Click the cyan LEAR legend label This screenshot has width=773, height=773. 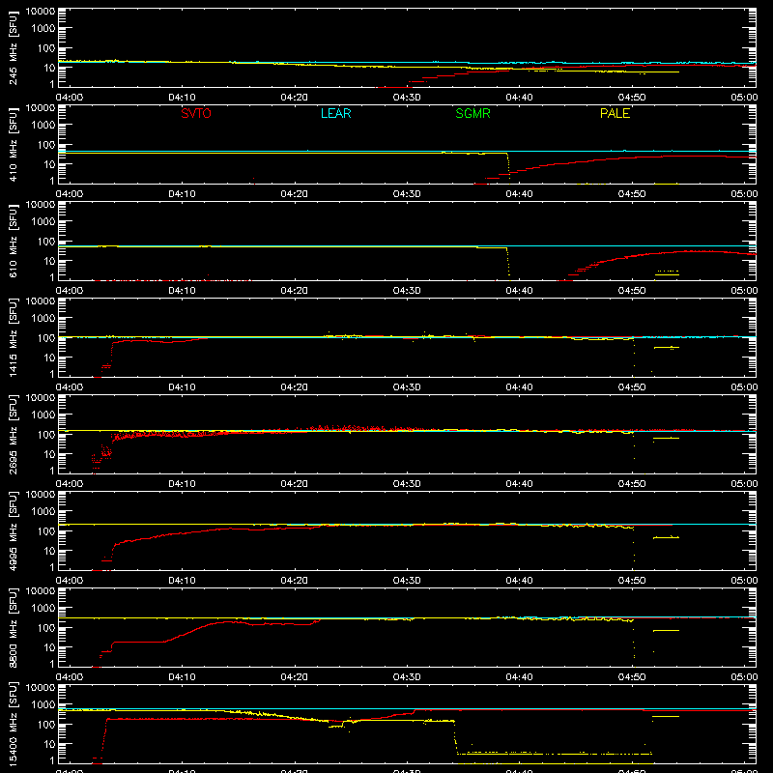pos(335,113)
